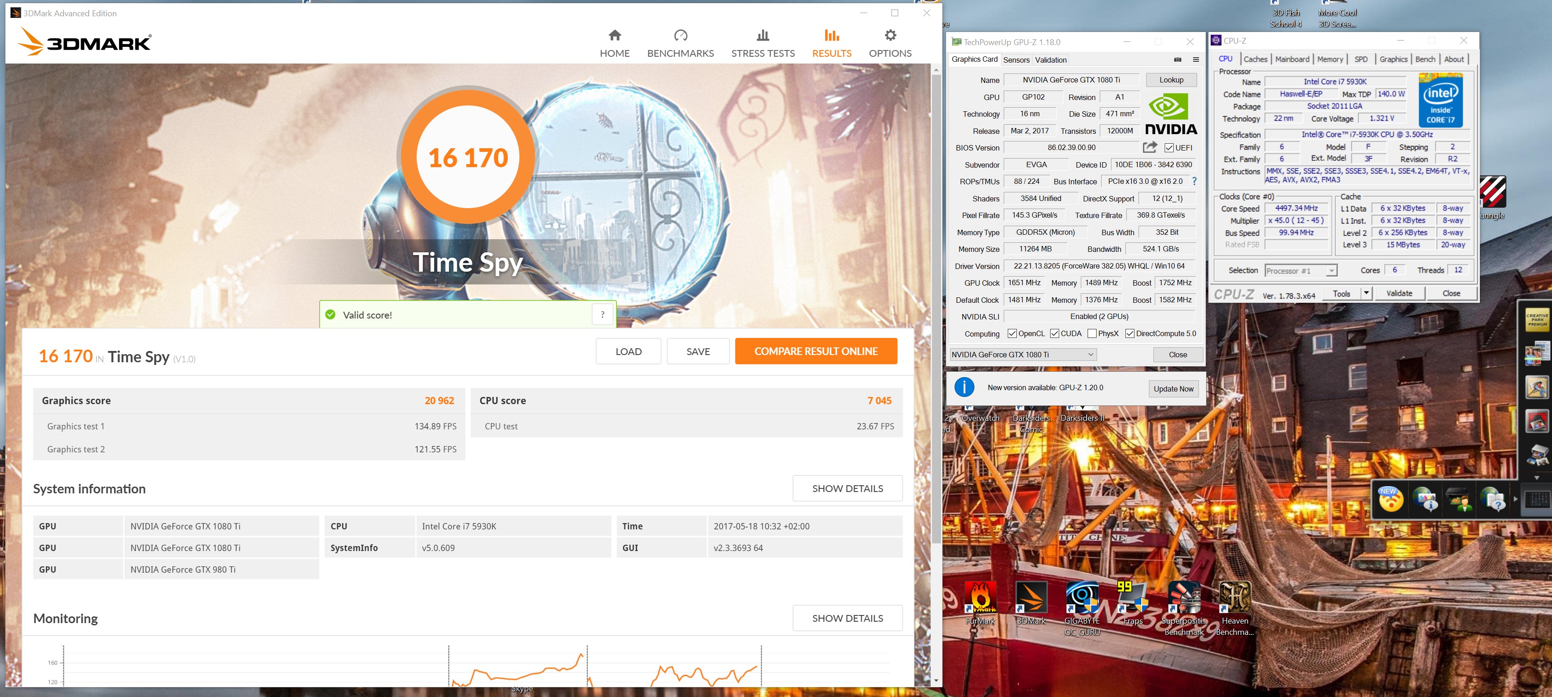Open the STRESS TESTS icon
Screen dimensions: 1552x697
[763, 36]
